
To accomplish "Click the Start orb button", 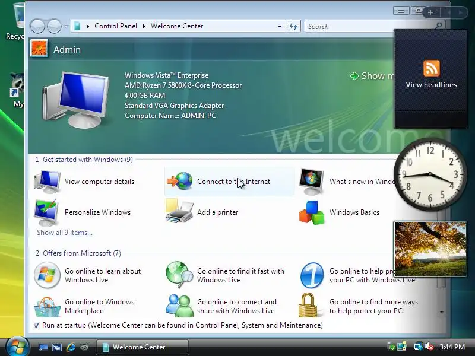I will [x=17, y=347].
